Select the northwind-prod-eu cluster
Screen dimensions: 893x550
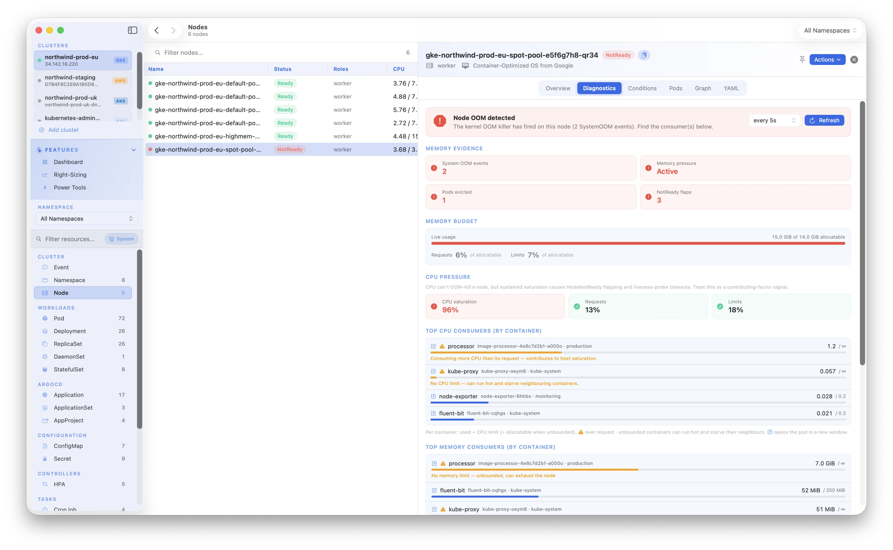(83, 60)
